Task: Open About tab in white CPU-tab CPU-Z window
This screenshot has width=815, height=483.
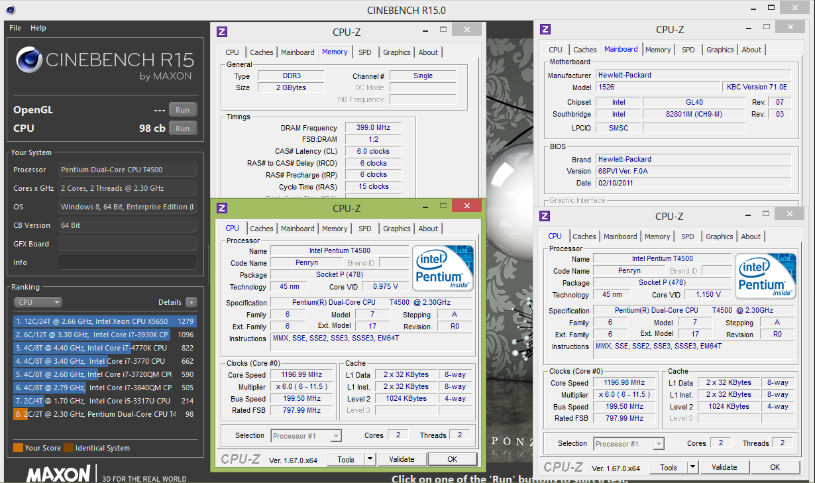Action: click(x=751, y=237)
